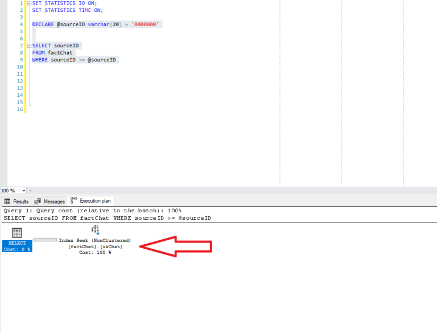The width and height of the screenshot is (437, 333).
Task: Click the Messages tab icon
Action: 38,202
